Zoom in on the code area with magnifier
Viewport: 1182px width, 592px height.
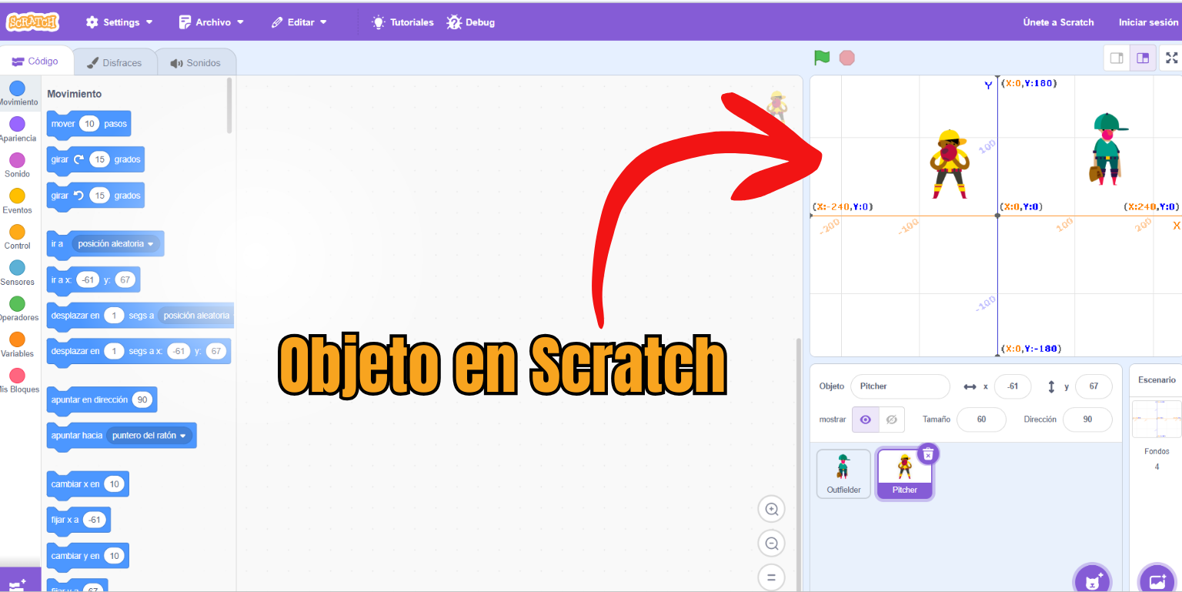point(771,509)
